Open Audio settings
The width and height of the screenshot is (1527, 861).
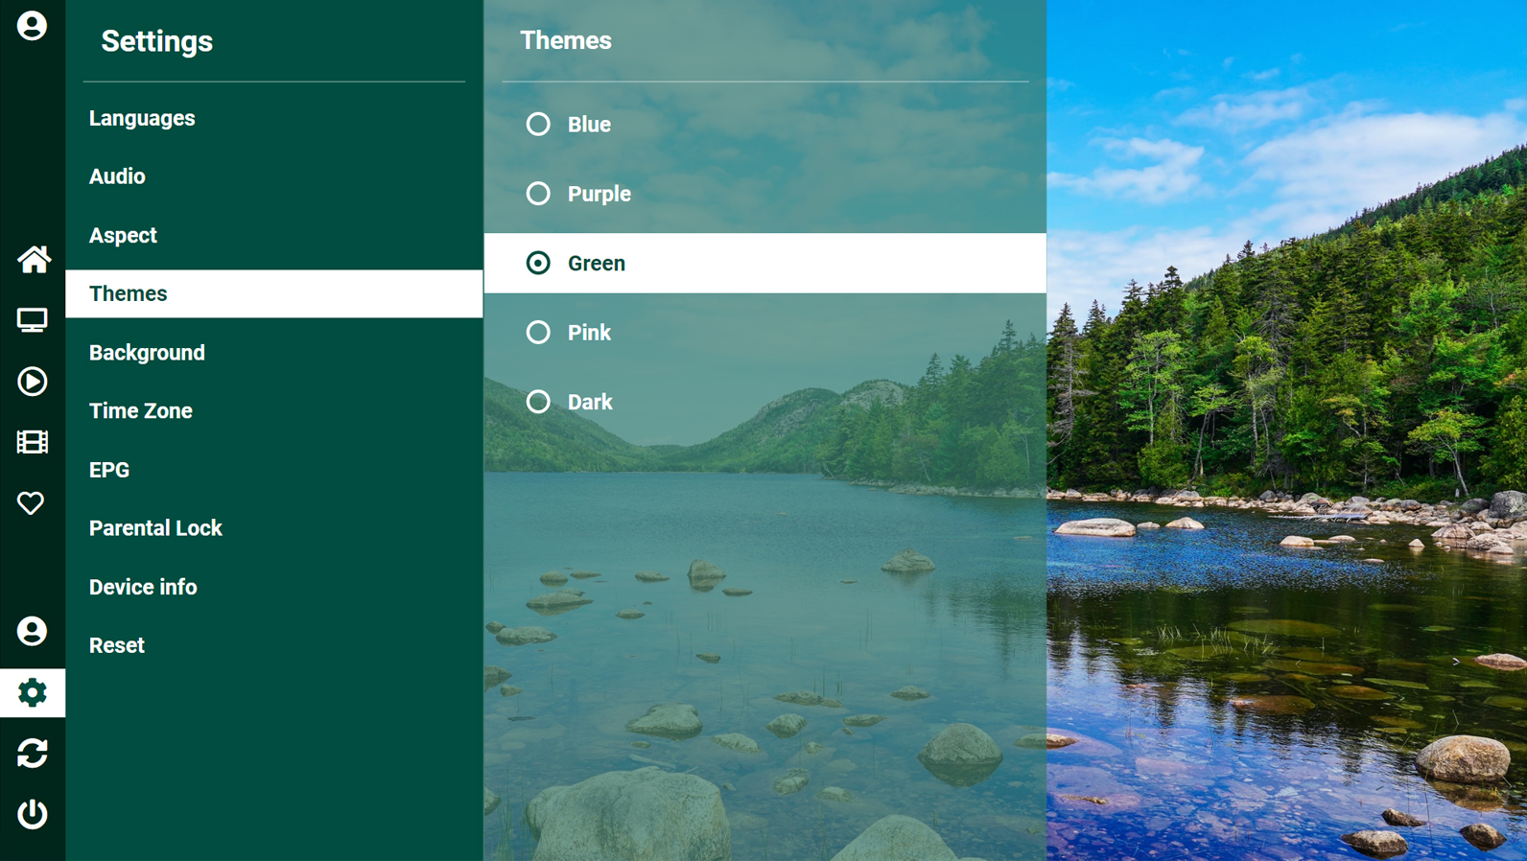pyautogui.click(x=274, y=176)
